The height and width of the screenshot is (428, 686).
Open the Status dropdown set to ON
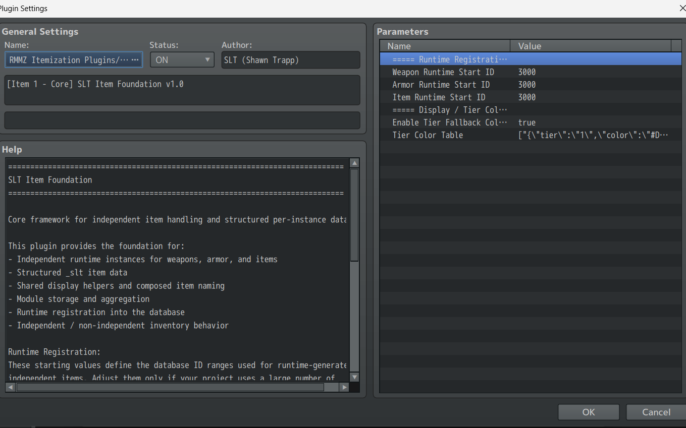coord(182,60)
